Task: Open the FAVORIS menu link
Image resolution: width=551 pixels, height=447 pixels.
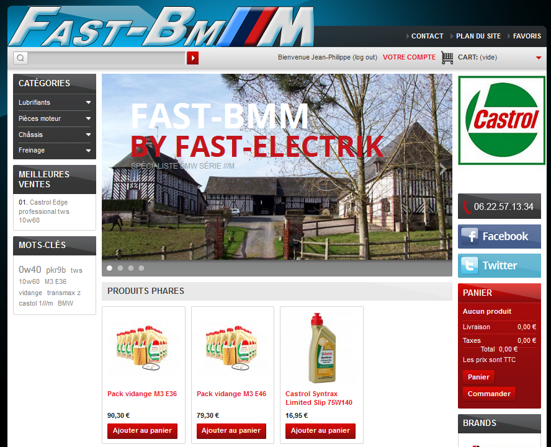Action: pos(527,36)
